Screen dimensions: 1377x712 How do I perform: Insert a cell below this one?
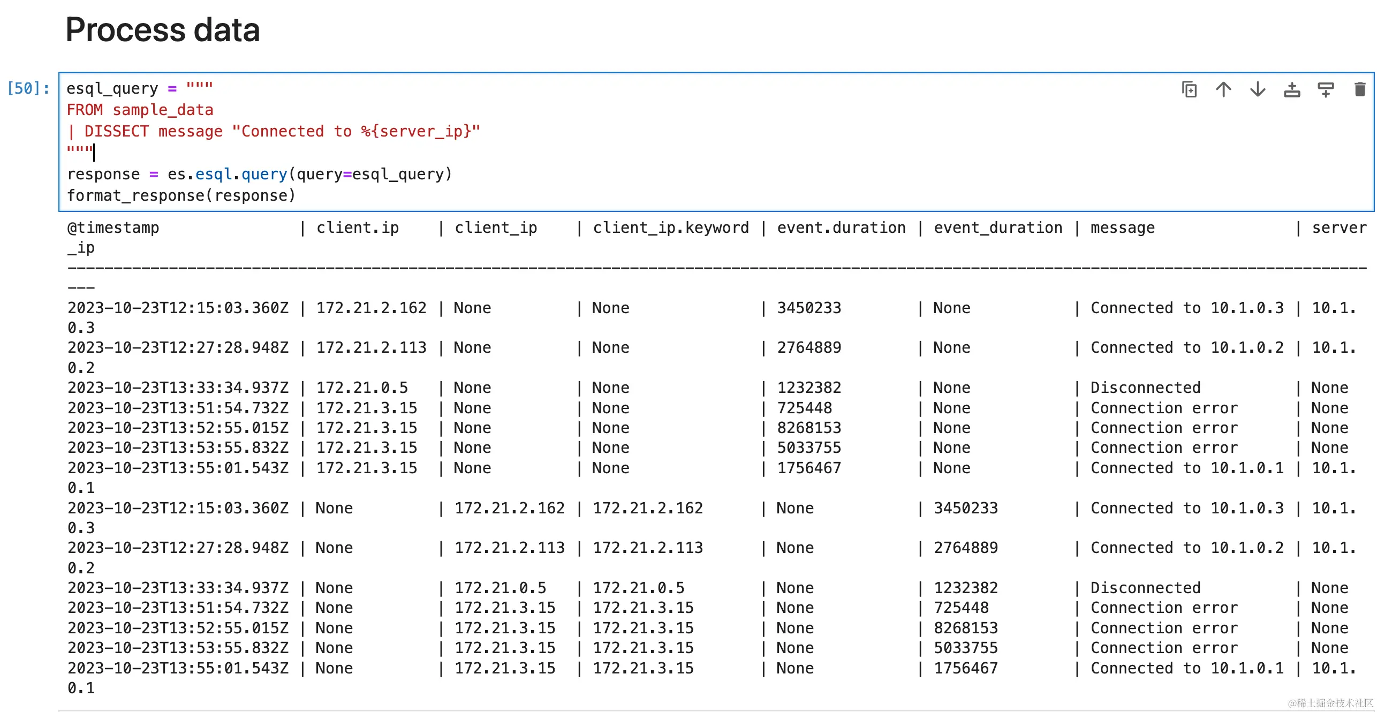pyautogui.click(x=1326, y=89)
